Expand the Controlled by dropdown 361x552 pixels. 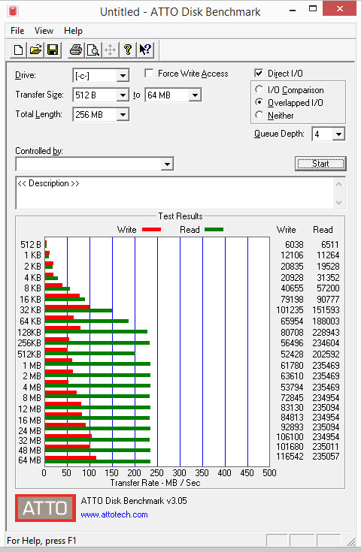click(167, 164)
